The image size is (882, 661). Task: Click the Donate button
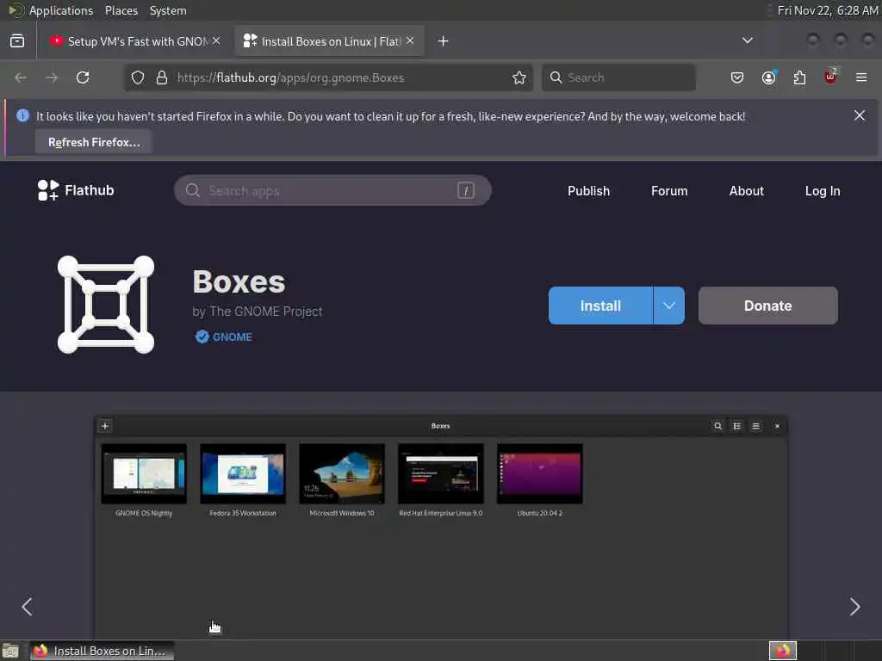point(767,306)
